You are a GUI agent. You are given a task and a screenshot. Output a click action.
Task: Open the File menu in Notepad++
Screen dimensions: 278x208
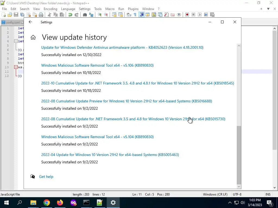pos(4,9)
